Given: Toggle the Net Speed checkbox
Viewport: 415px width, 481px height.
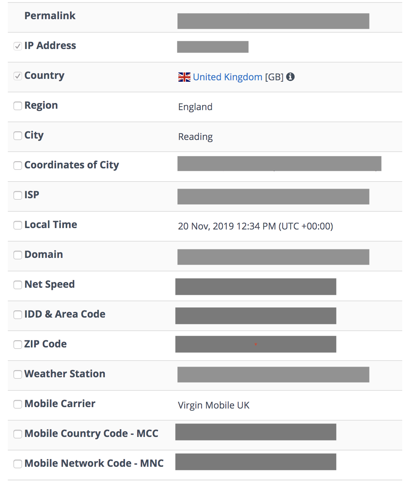Looking at the screenshot, I should point(18,285).
